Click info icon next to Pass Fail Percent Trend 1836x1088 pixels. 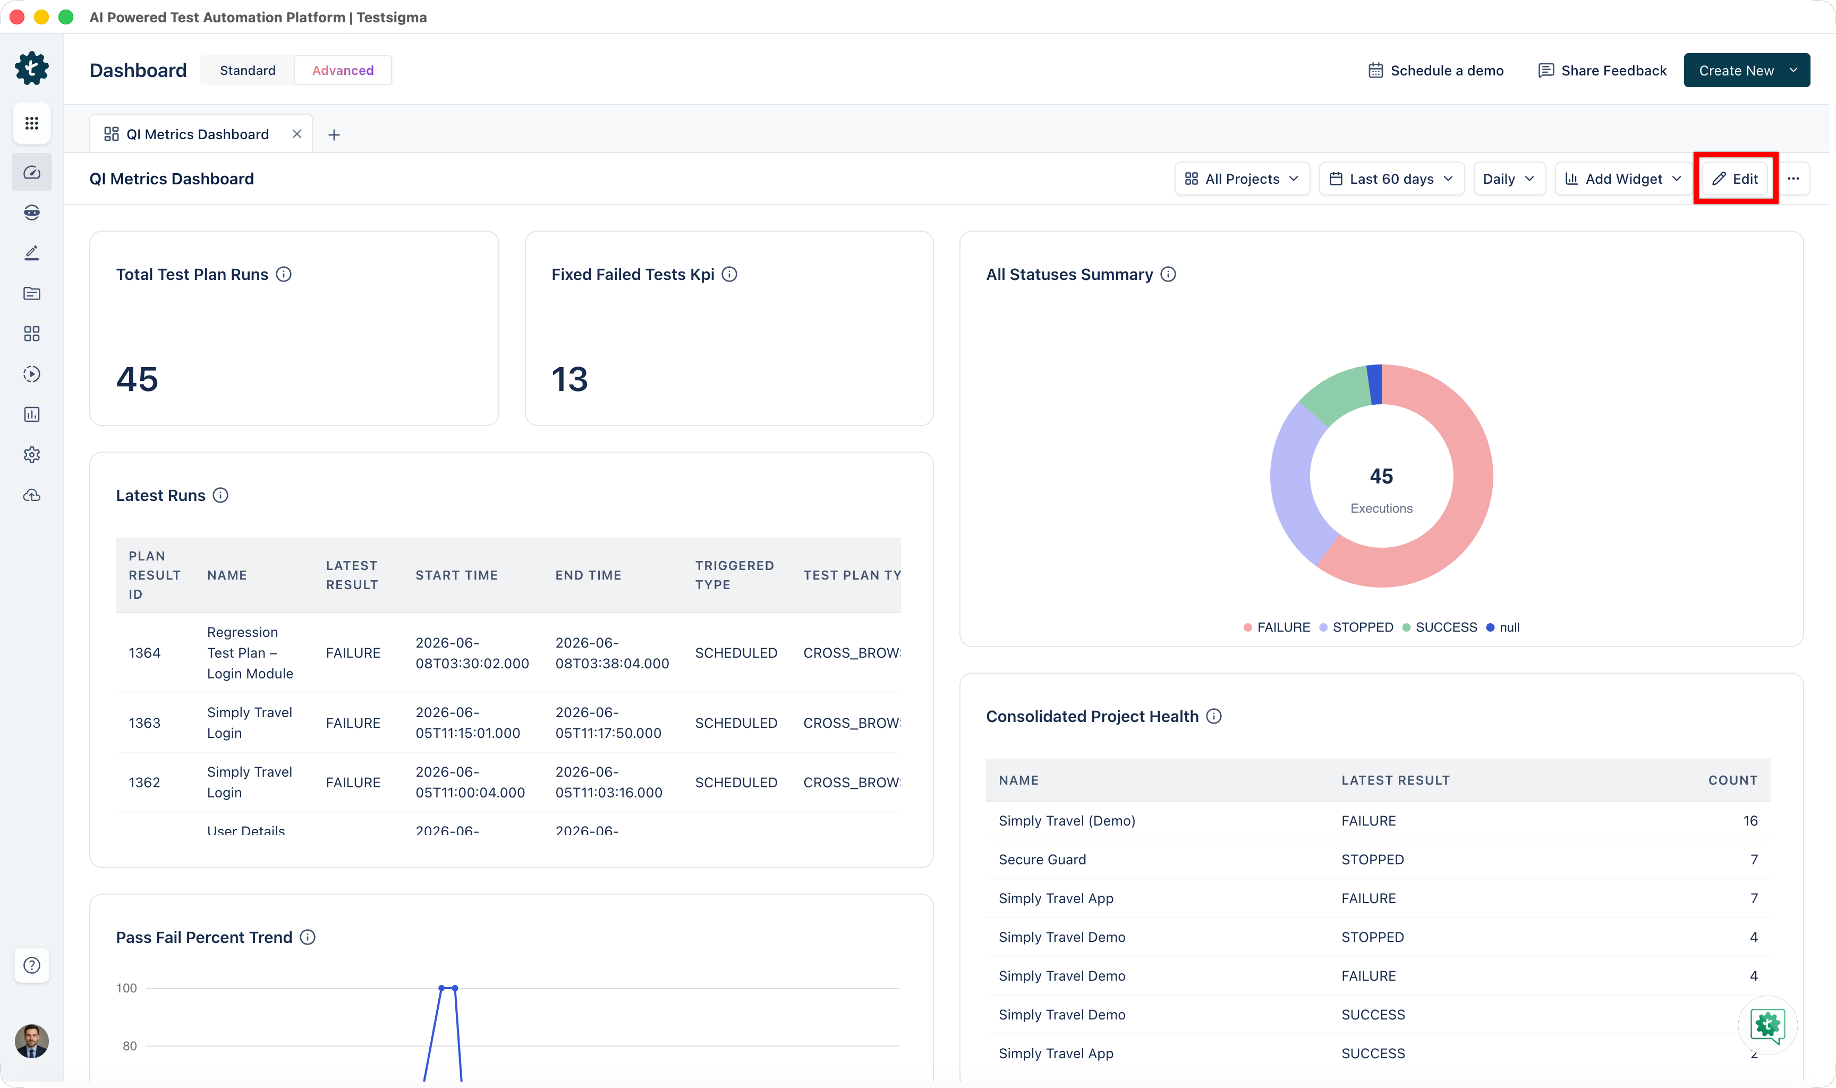(308, 937)
